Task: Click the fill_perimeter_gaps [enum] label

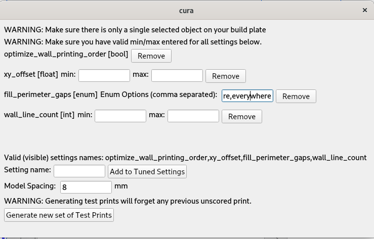Action: pyautogui.click(x=51, y=94)
